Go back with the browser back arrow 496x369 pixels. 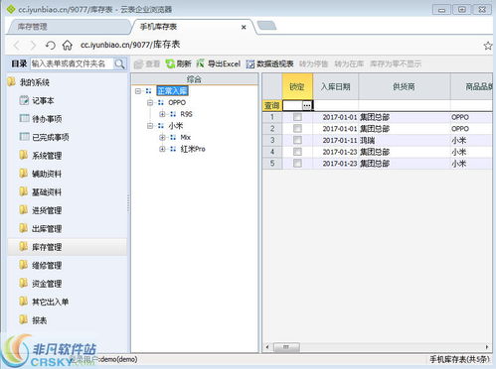(17, 46)
